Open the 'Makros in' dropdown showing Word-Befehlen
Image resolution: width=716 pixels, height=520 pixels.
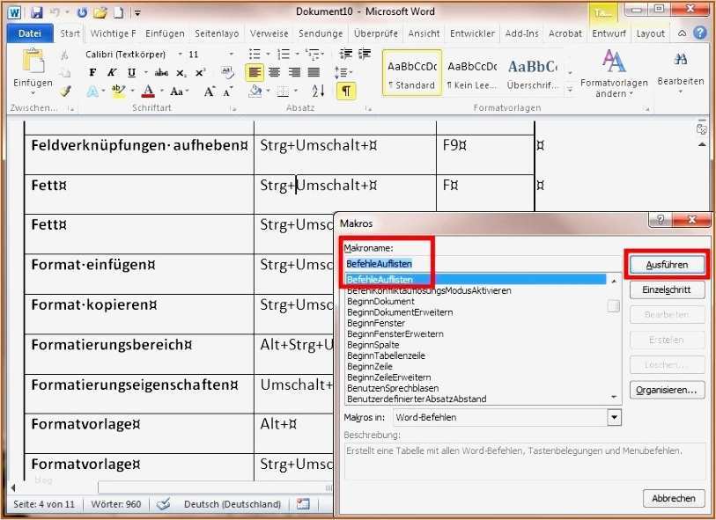[614, 417]
